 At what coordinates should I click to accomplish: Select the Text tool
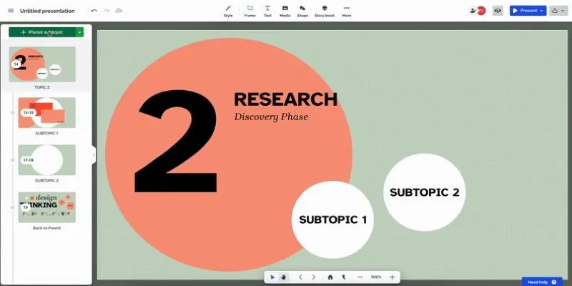(267, 11)
